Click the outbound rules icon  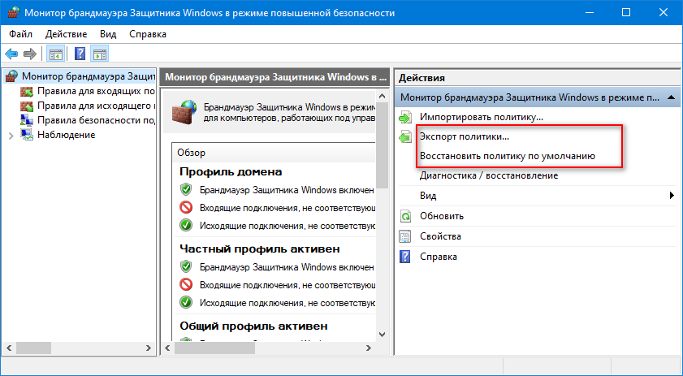[27, 106]
